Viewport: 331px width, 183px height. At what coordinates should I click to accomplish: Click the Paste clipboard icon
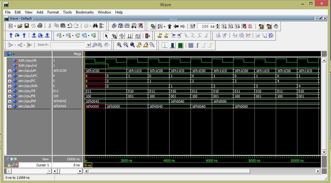(x=63, y=26)
